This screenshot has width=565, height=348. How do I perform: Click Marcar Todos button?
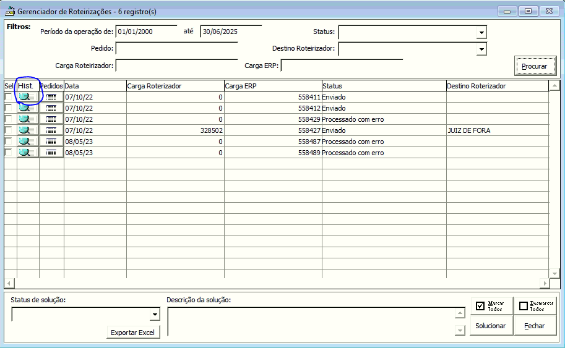point(491,306)
